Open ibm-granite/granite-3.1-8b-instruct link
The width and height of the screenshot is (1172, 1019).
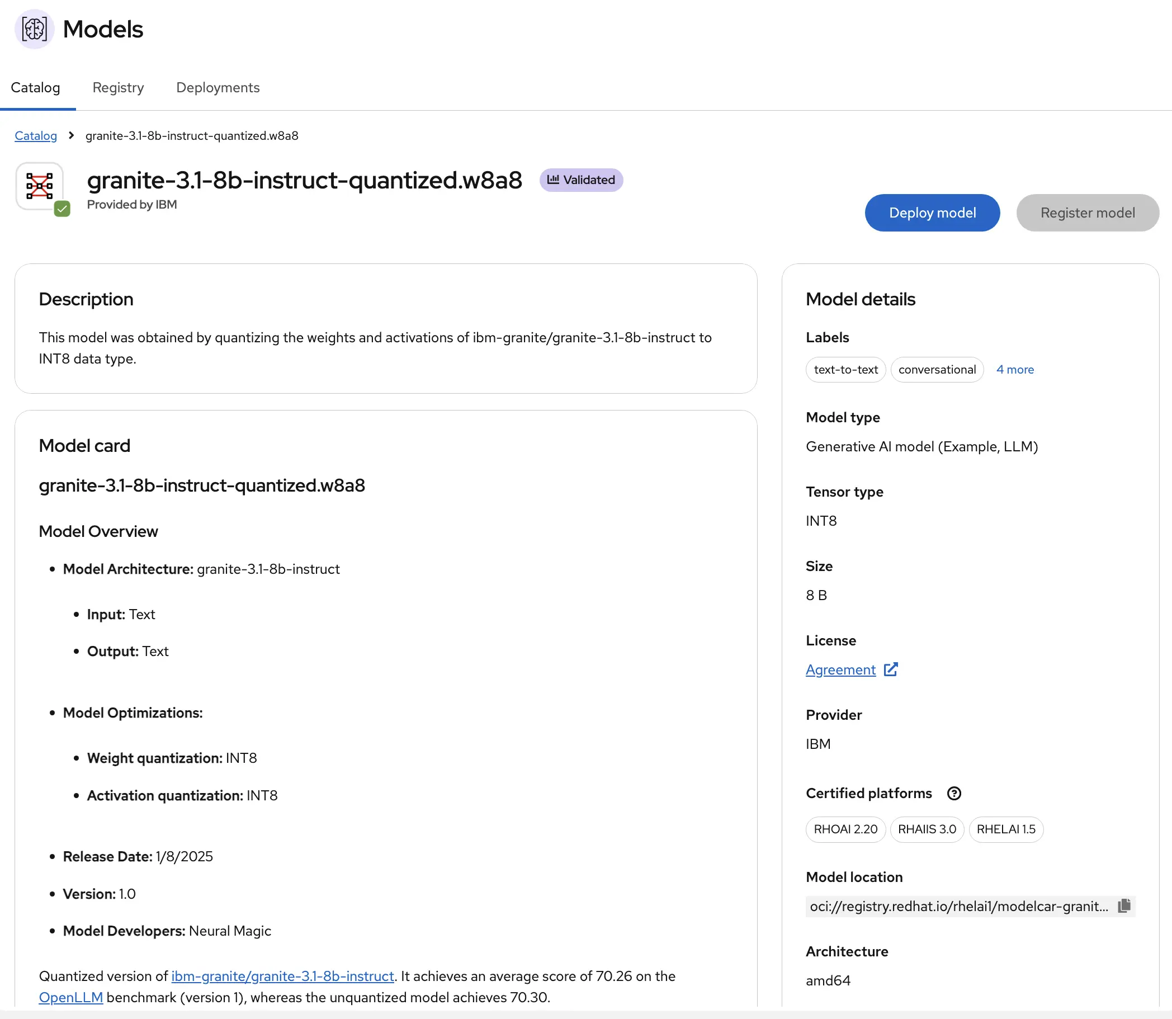click(x=282, y=976)
